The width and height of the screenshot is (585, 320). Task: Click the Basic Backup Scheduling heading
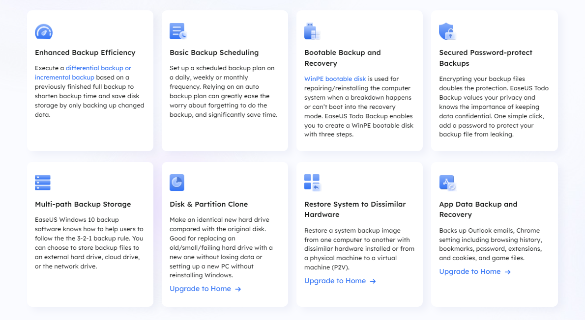tap(214, 53)
